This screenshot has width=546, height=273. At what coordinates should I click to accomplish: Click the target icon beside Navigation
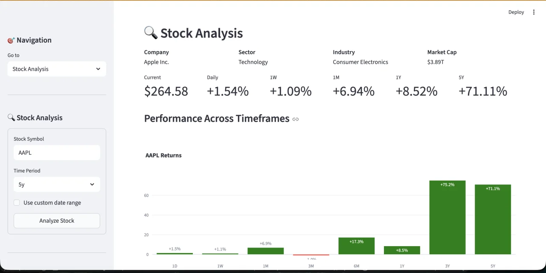(x=12, y=40)
